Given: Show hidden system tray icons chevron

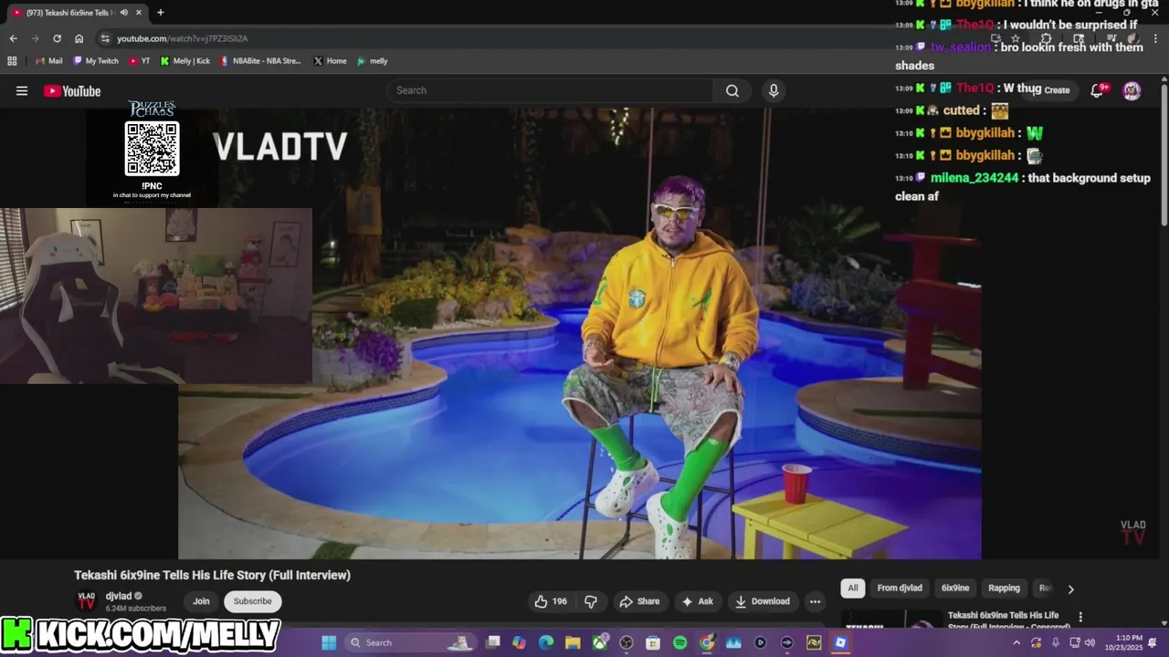Looking at the screenshot, I should tap(1016, 642).
